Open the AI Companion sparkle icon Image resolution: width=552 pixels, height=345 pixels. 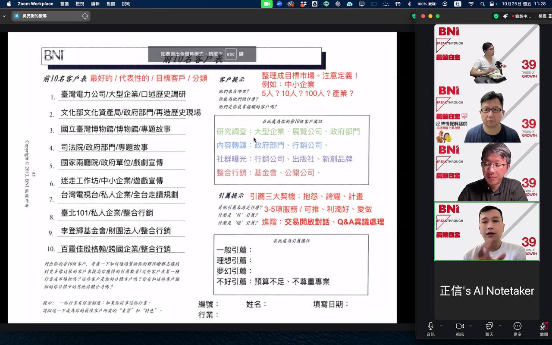click(x=505, y=16)
